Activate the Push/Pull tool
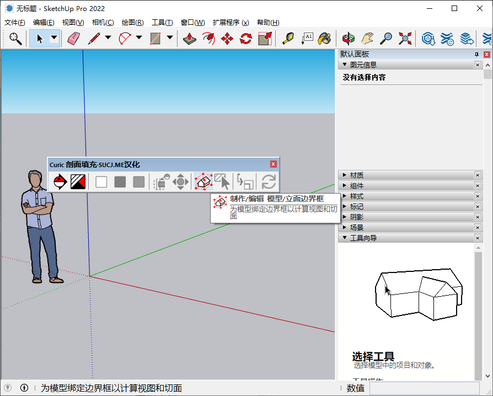The height and width of the screenshot is (396, 493). tap(190, 39)
